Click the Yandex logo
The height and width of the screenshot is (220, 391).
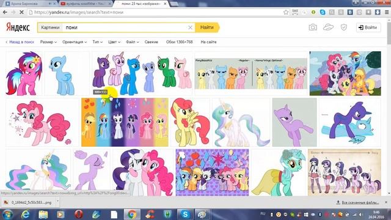pos(18,27)
